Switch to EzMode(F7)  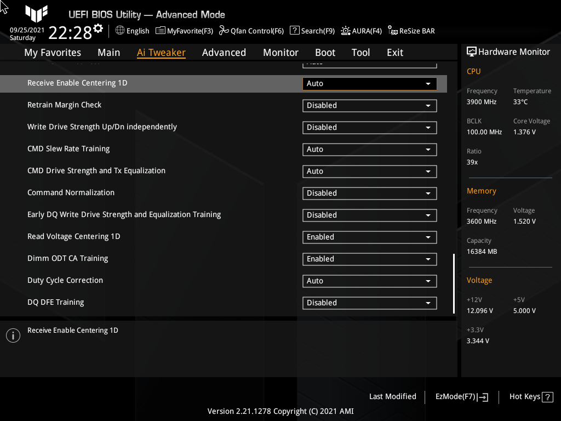461,397
